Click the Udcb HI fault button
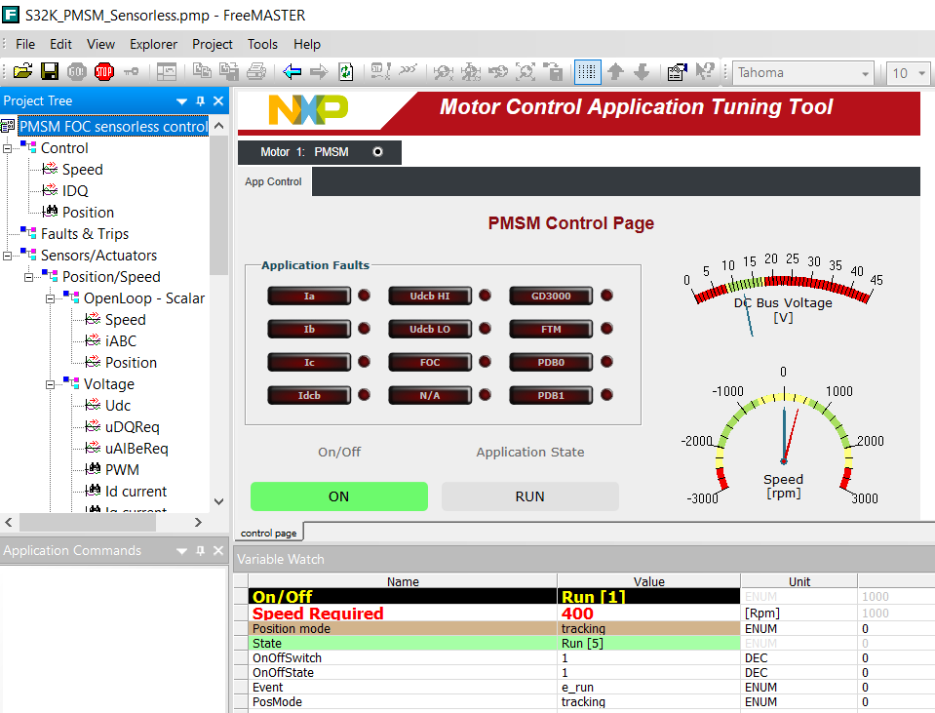The width and height of the screenshot is (935, 713). (430, 296)
